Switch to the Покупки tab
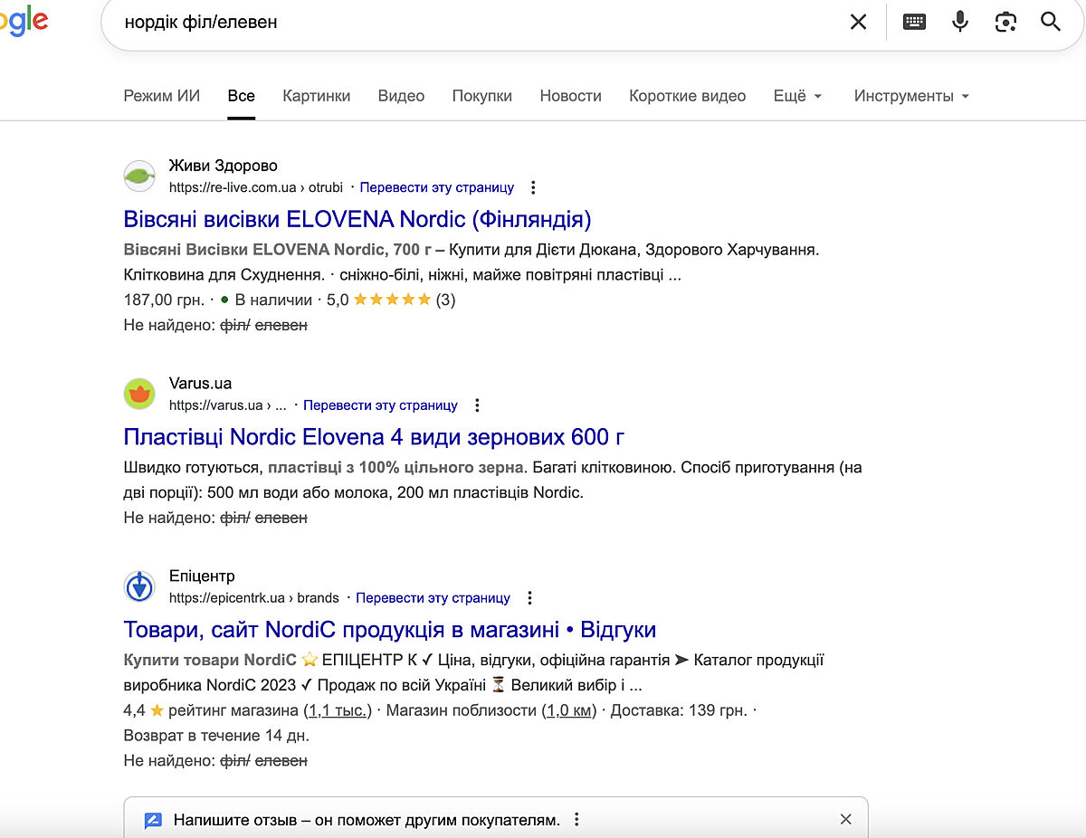The height and width of the screenshot is (838, 1086). click(x=481, y=96)
